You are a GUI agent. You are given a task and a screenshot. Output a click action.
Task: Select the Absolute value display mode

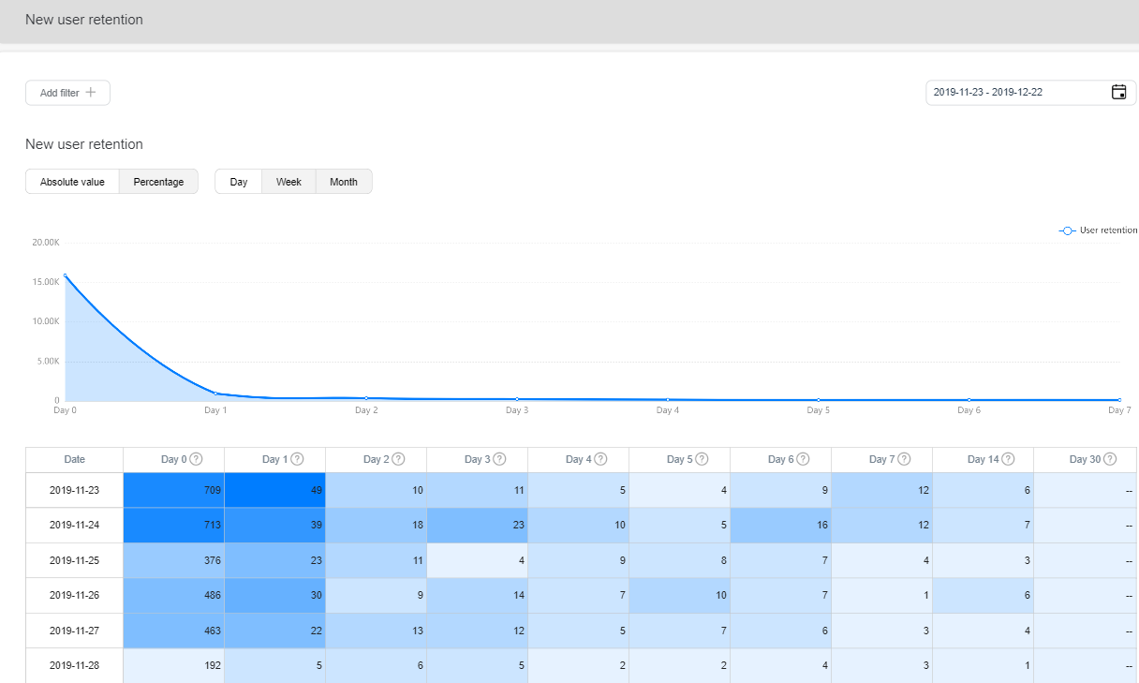point(72,181)
